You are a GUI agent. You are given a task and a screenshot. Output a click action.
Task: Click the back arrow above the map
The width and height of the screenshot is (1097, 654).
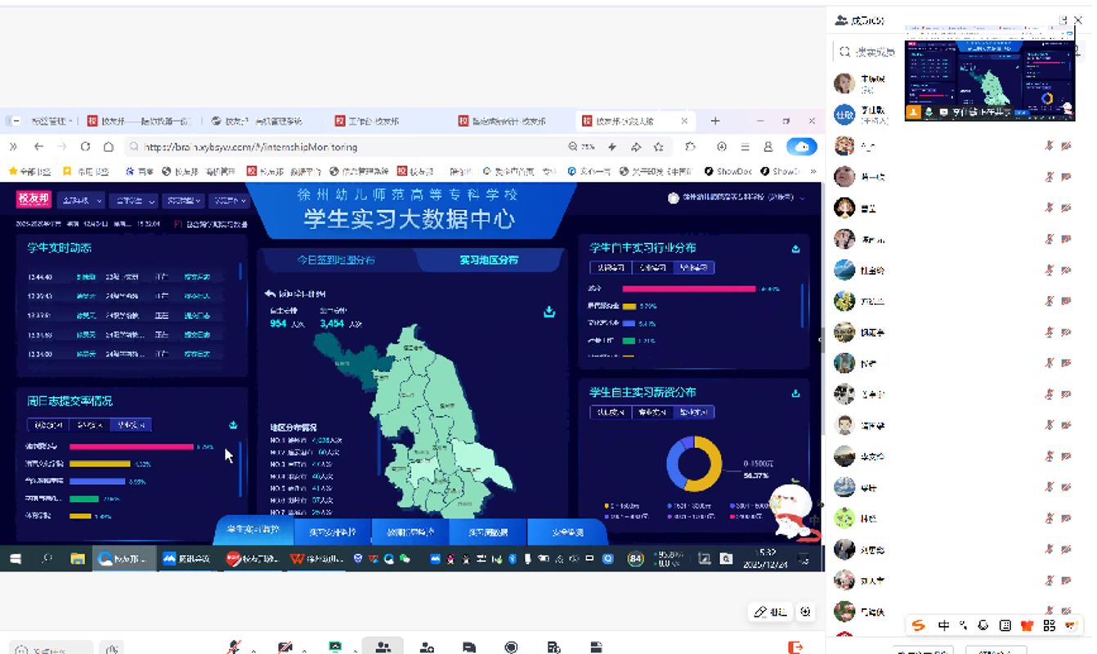[x=271, y=293]
